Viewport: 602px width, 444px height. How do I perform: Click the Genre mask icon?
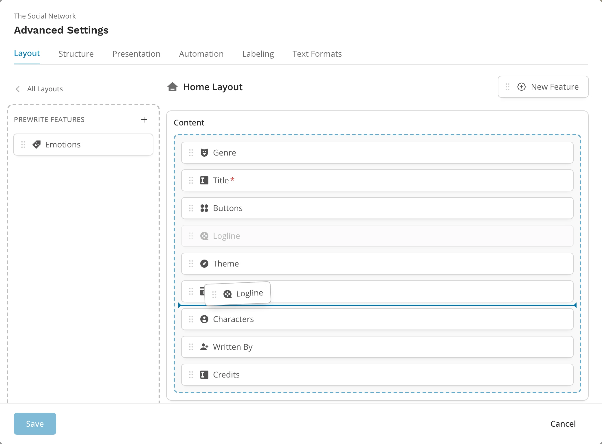click(x=204, y=153)
